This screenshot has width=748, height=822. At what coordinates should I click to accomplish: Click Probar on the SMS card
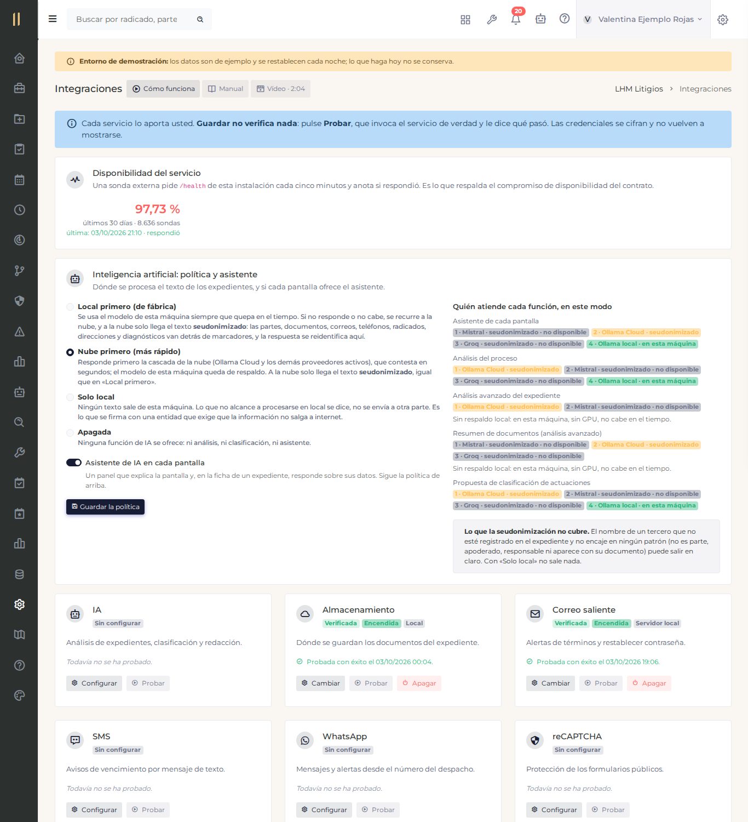pos(148,810)
